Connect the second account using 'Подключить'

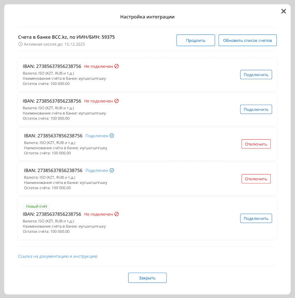point(256,110)
